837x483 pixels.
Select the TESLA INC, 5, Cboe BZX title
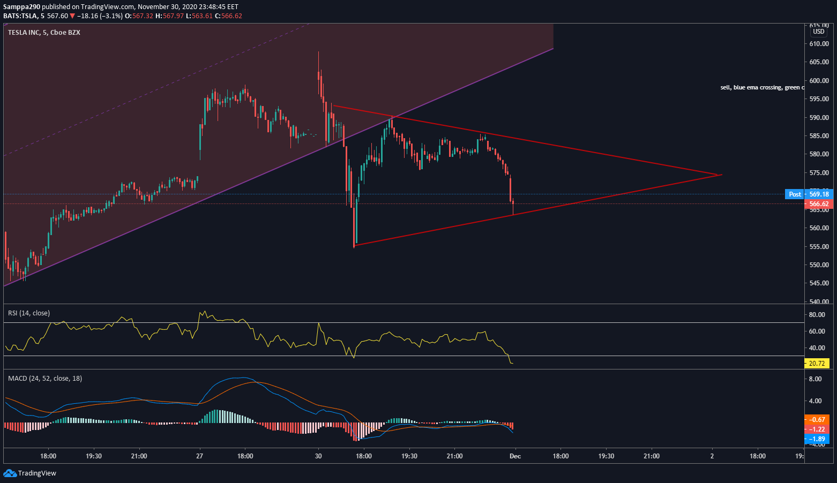pyautogui.click(x=44, y=32)
